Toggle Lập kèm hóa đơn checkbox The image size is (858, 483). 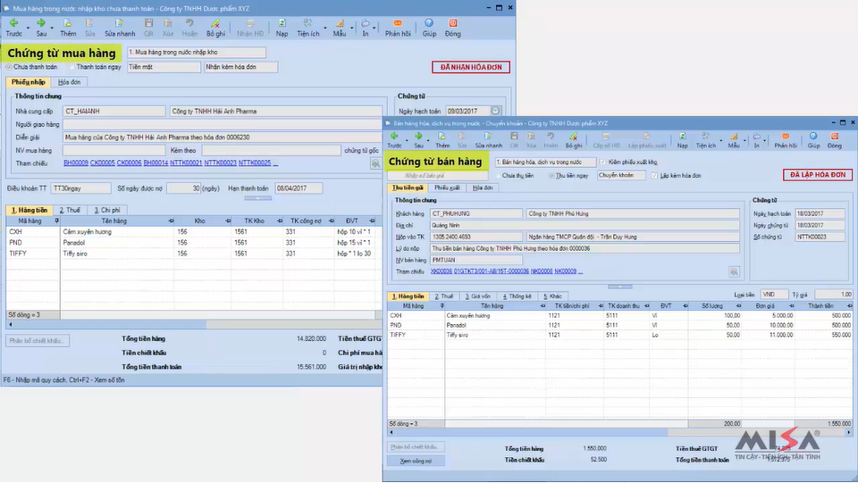pos(654,175)
